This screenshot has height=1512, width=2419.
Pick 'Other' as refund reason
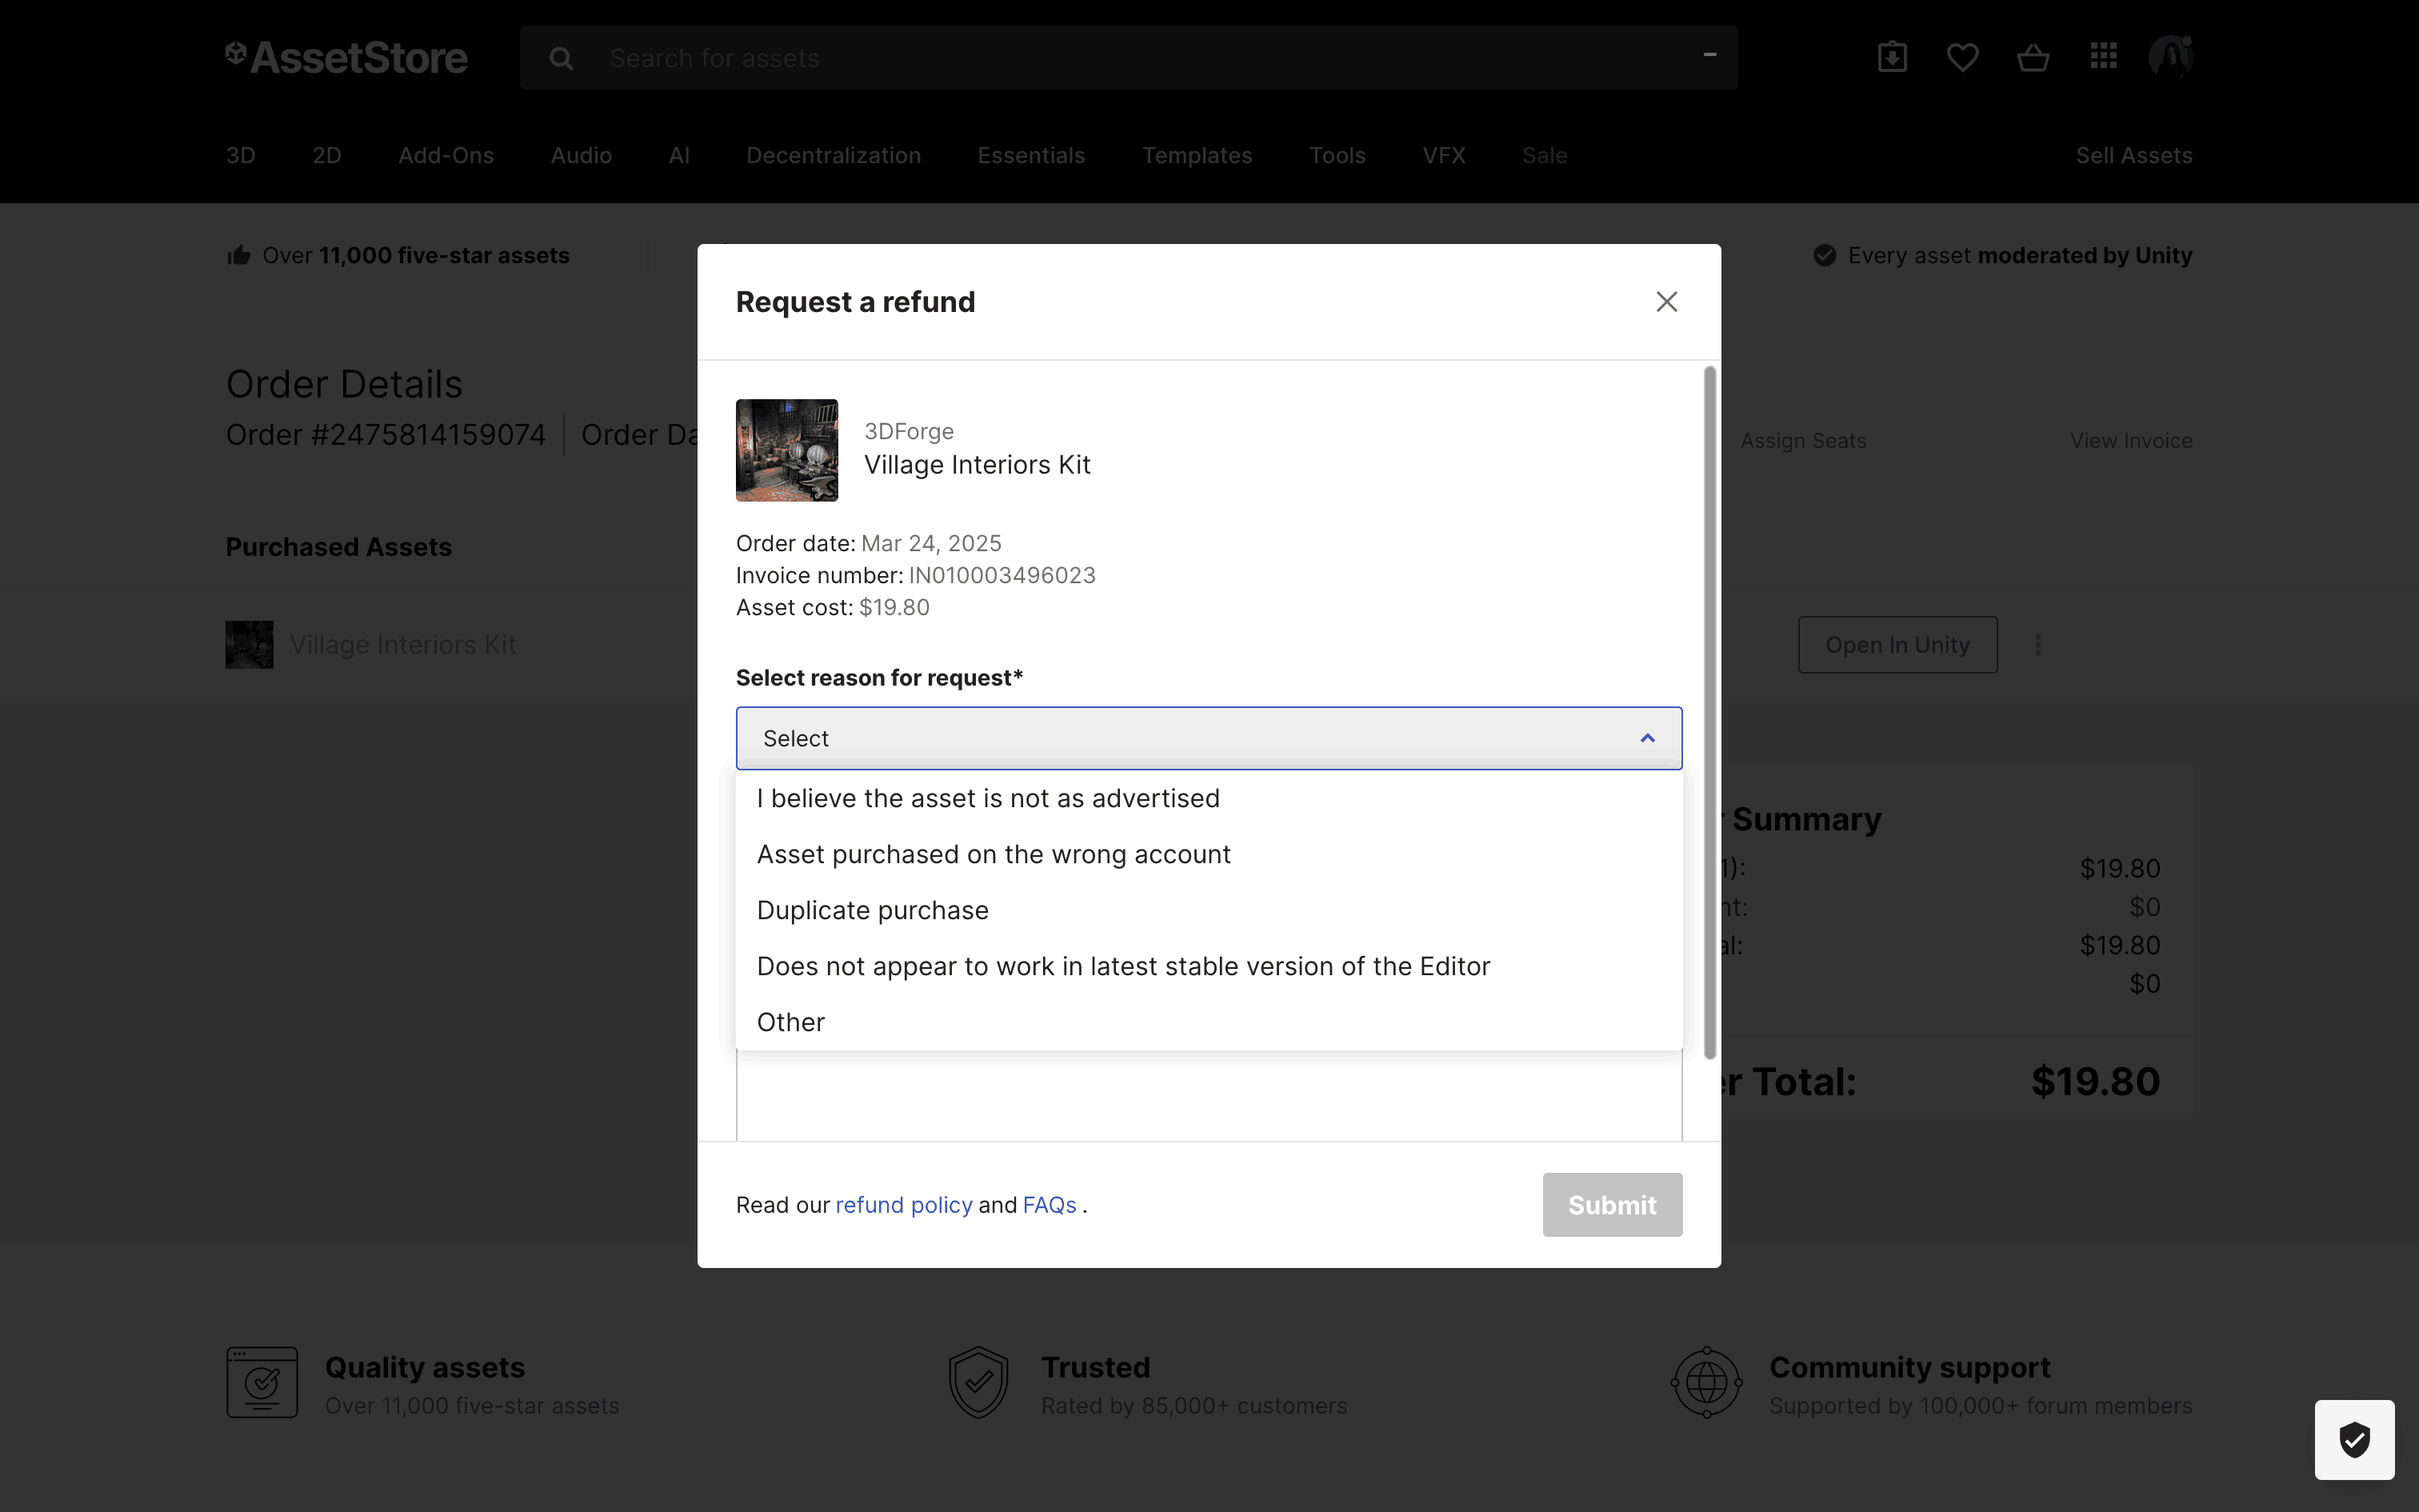click(x=790, y=1022)
